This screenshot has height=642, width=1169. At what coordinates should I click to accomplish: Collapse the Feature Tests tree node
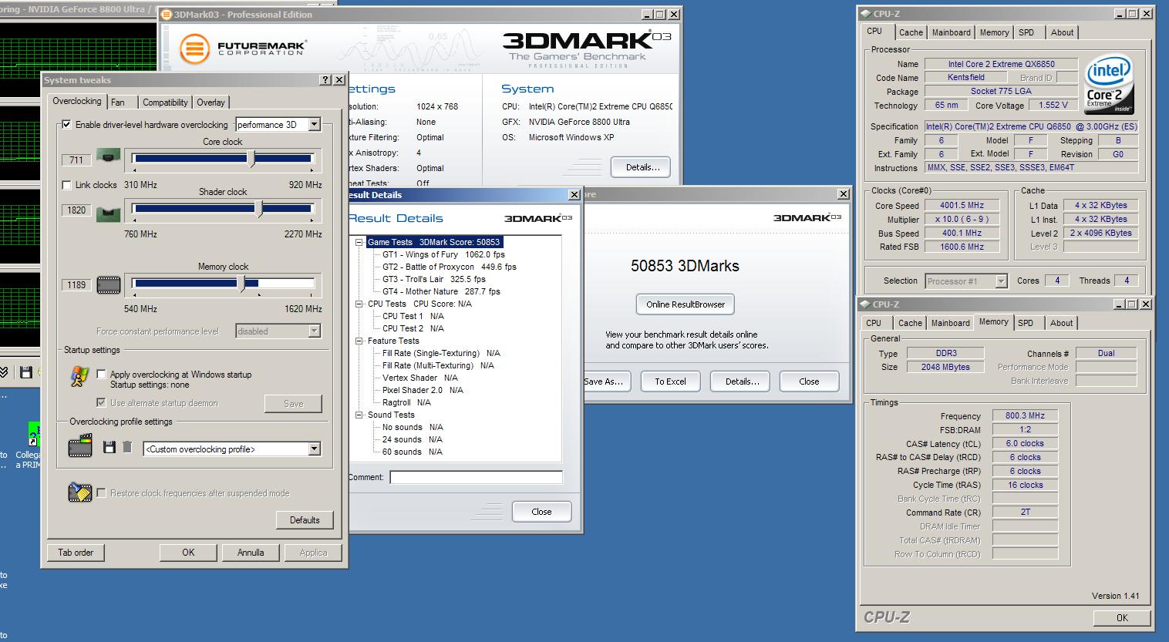tap(359, 341)
